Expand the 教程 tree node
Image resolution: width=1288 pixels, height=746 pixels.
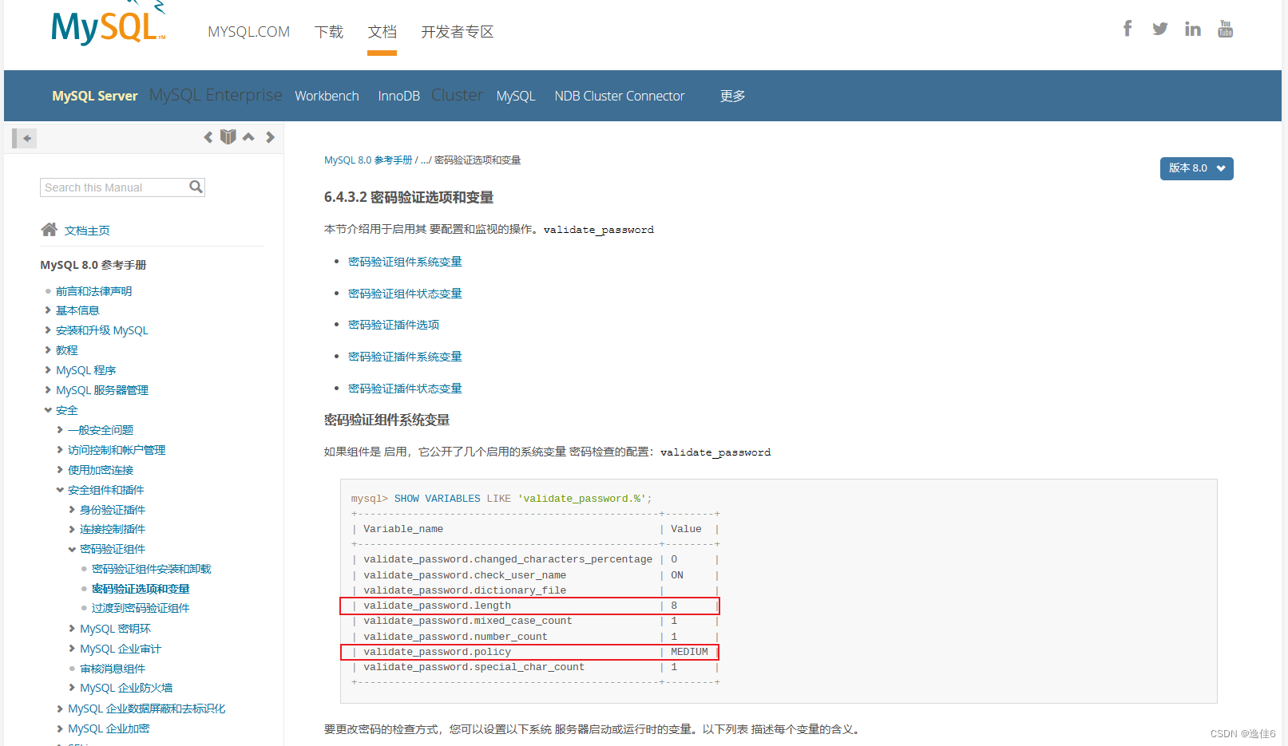[48, 350]
